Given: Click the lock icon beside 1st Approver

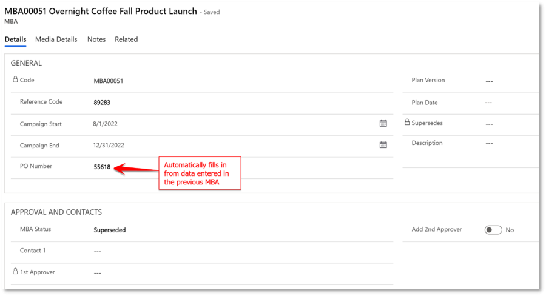Looking at the screenshot, I should 15,272.
